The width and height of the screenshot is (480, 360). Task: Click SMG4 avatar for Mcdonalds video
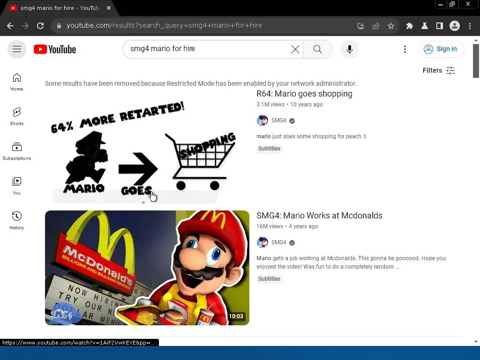(x=262, y=242)
